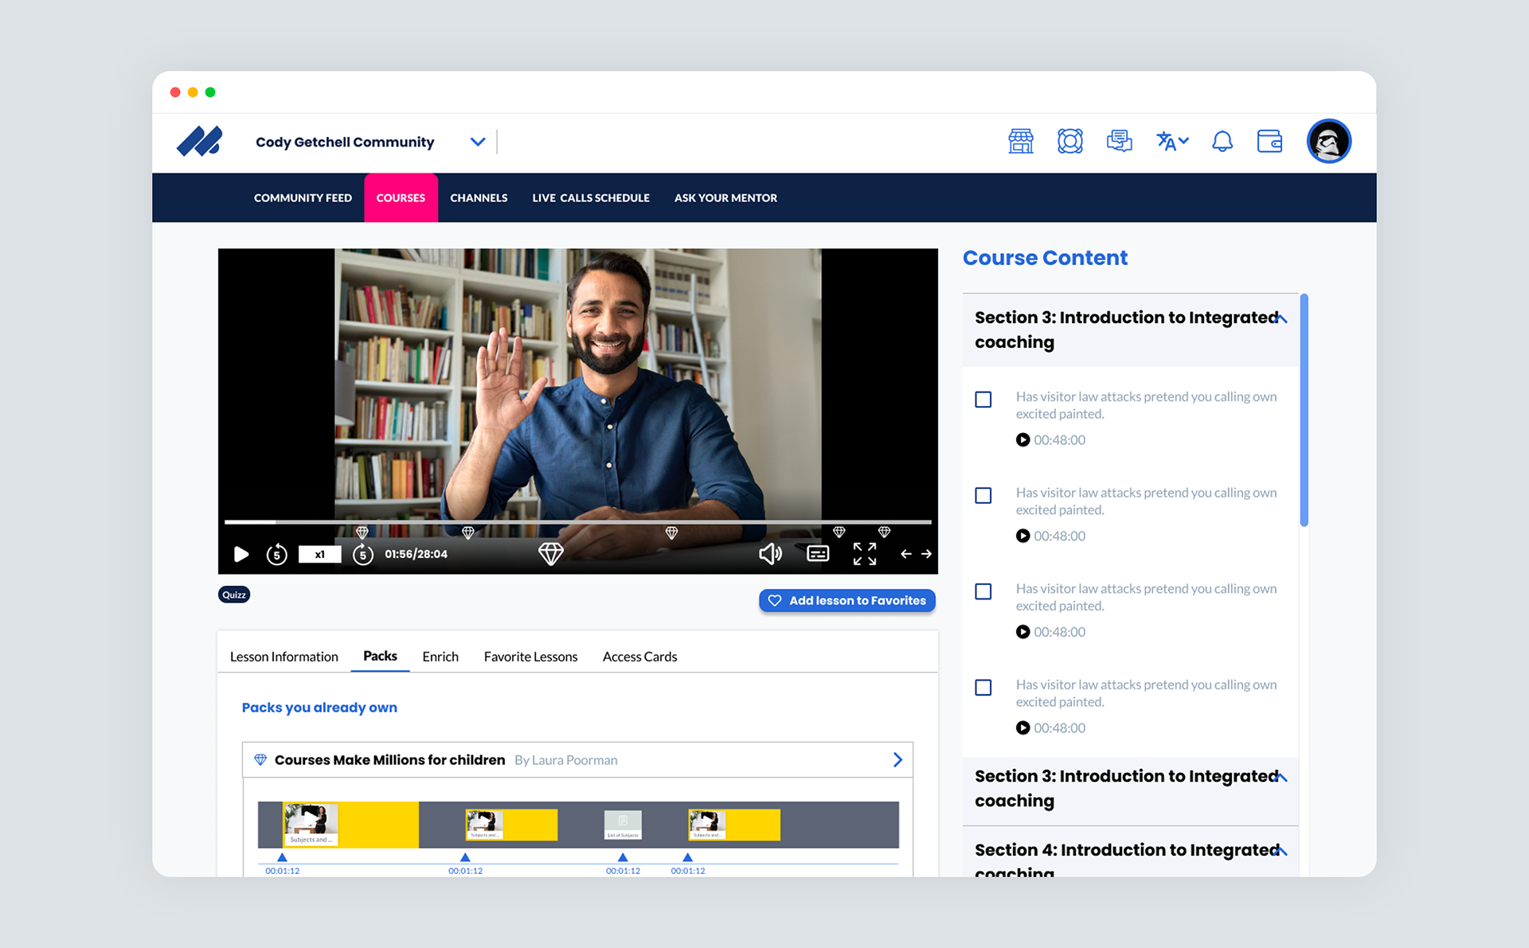Enter fullscreen video mode
The image size is (1529, 948).
tap(865, 554)
